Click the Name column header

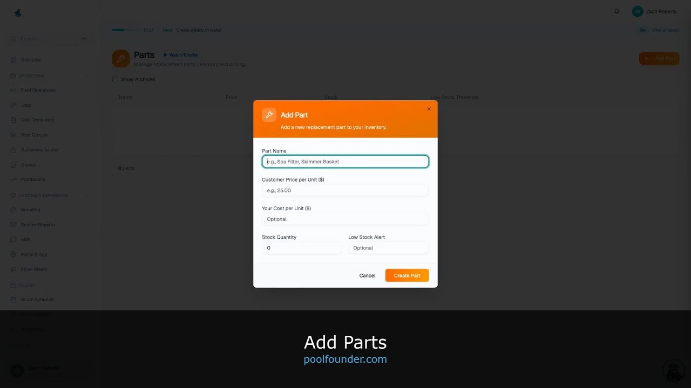[125, 98]
